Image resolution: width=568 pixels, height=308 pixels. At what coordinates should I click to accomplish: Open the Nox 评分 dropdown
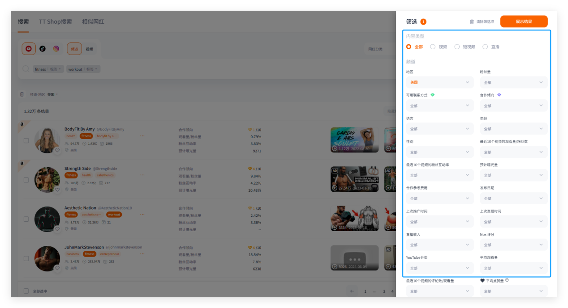[x=513, y=245]
